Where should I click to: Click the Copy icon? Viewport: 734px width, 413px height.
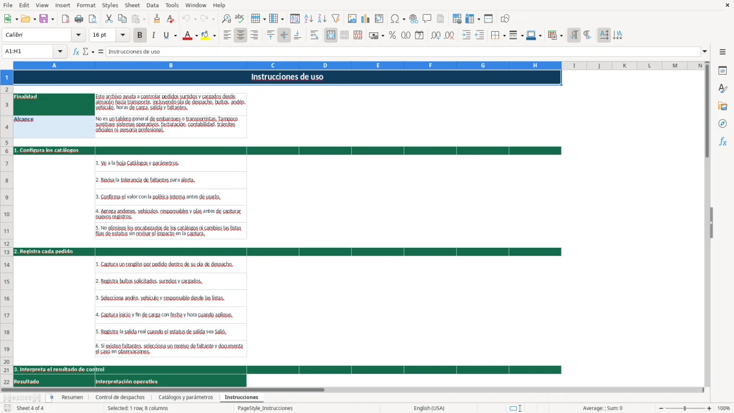[122, 18]
